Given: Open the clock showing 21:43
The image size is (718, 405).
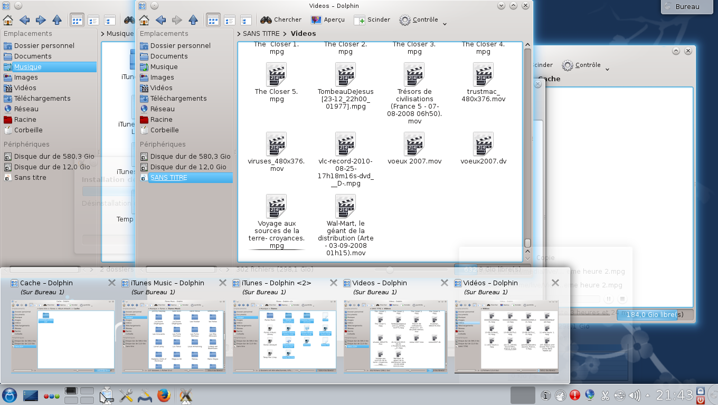Looking at the screenshot, I should tap(674, 395).
